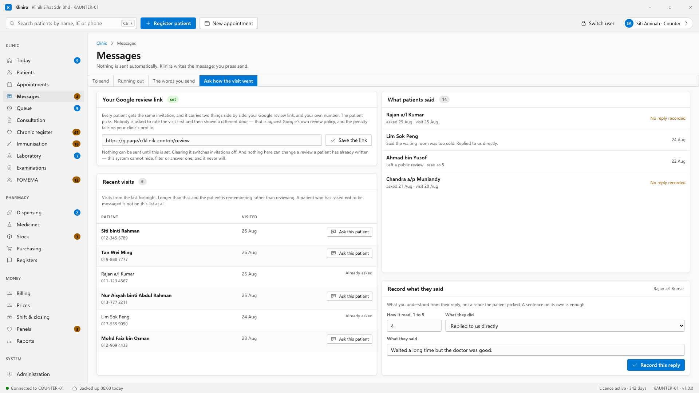Screen dimensions: 699x393
Task: Click the Examinations icon in sidebar
Action: (9, 168)
